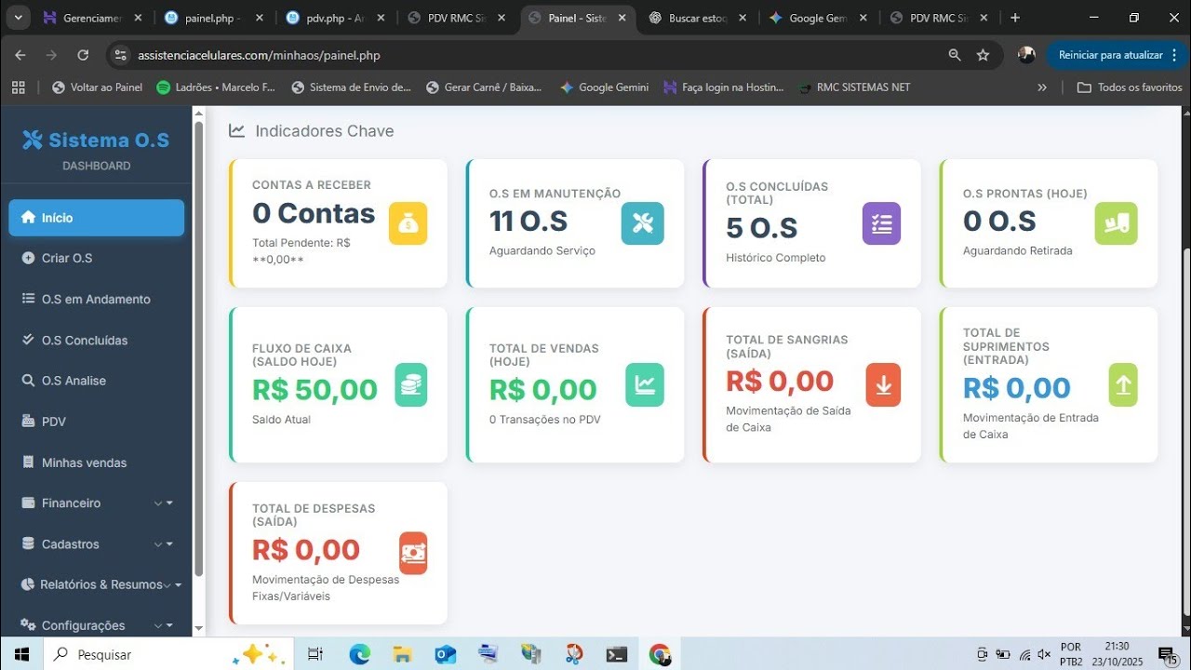Click the red download arrow icon in Sangrias card
The image size is (1191, 670).
883,385
